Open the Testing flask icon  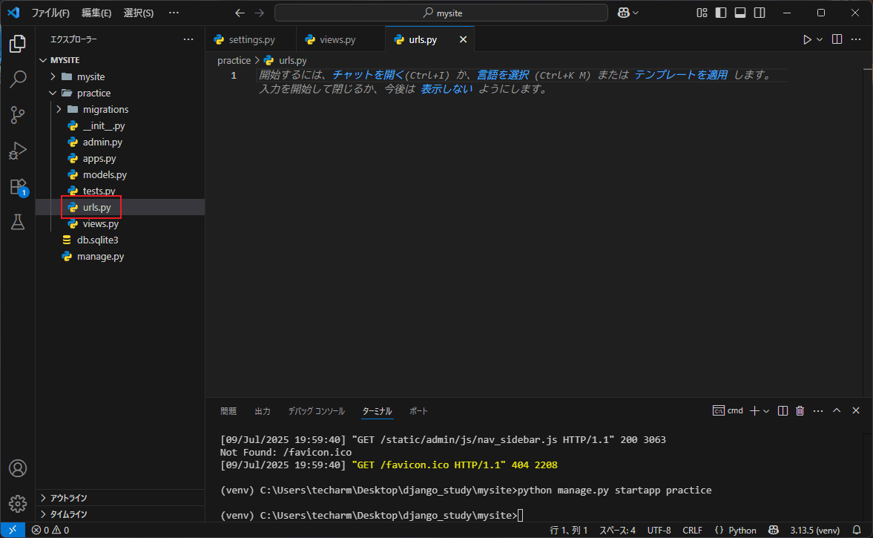(18, 222)
